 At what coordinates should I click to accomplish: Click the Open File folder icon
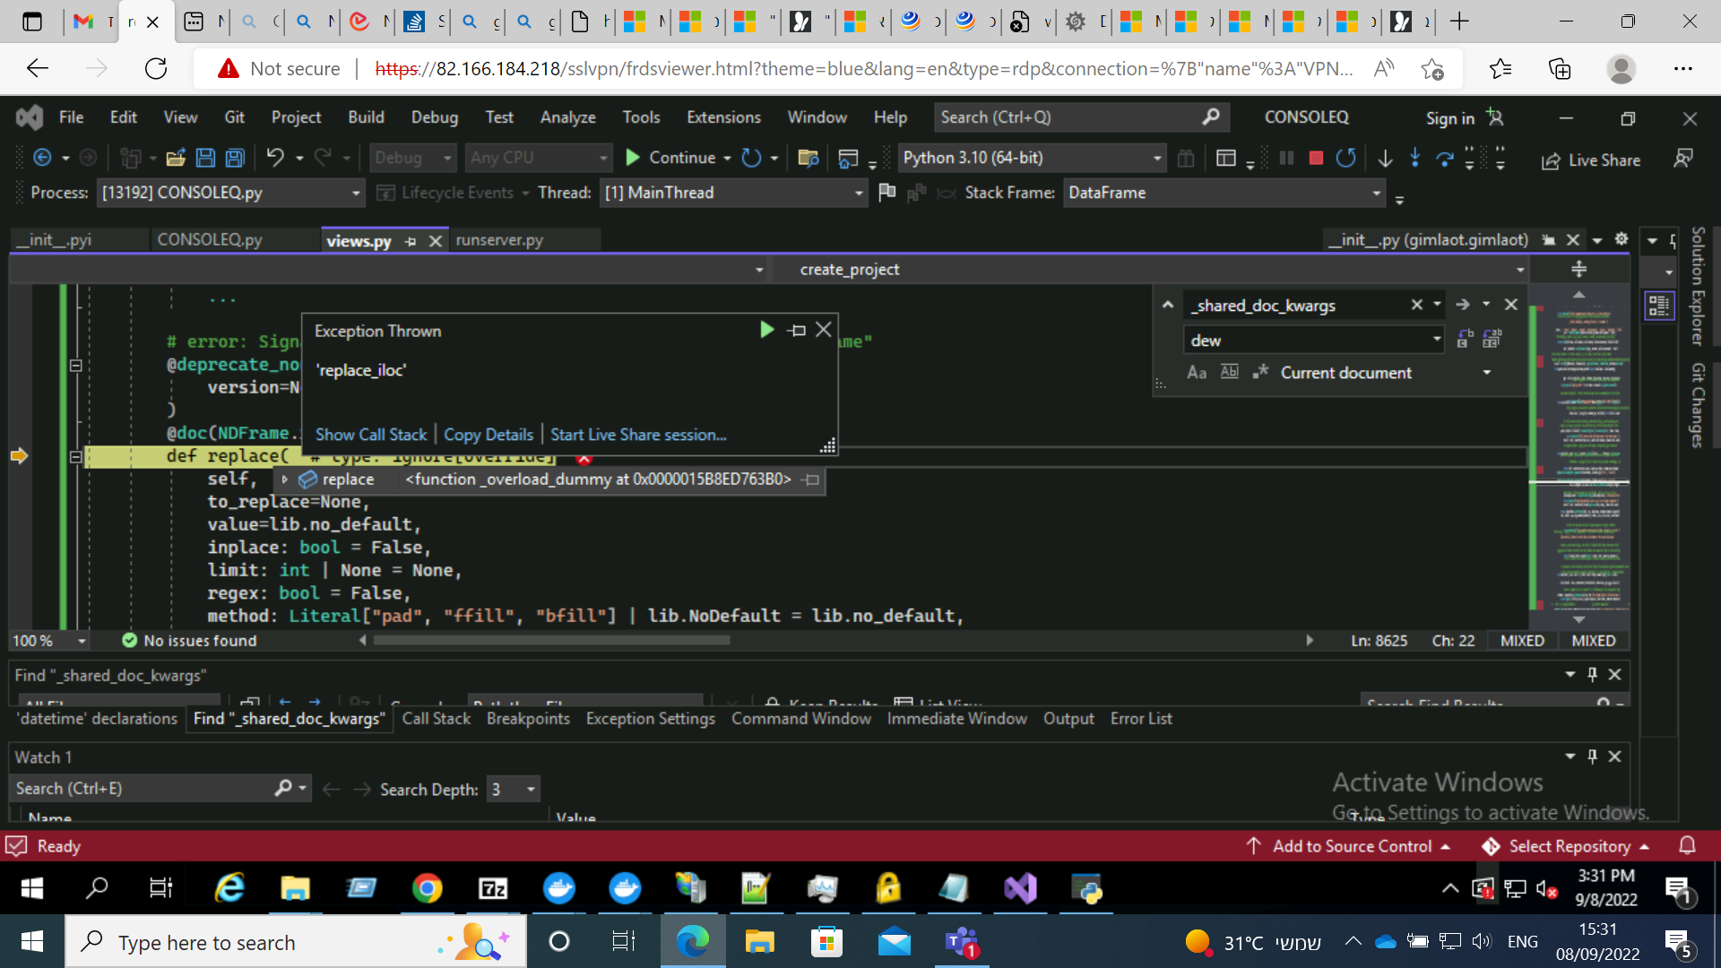(176, 158)
